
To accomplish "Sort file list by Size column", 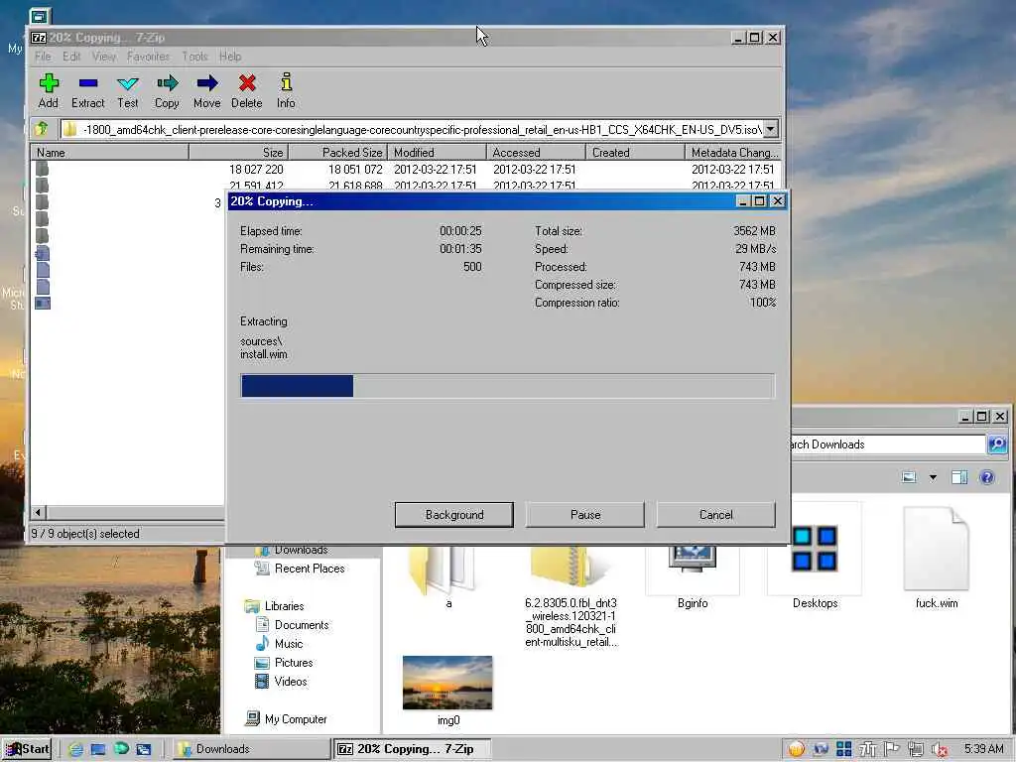I will [x=238, y=152].
